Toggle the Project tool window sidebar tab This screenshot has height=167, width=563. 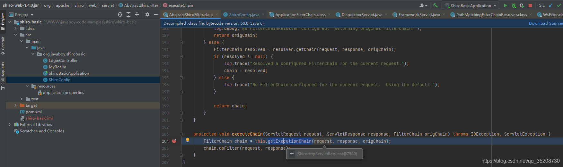3,21
